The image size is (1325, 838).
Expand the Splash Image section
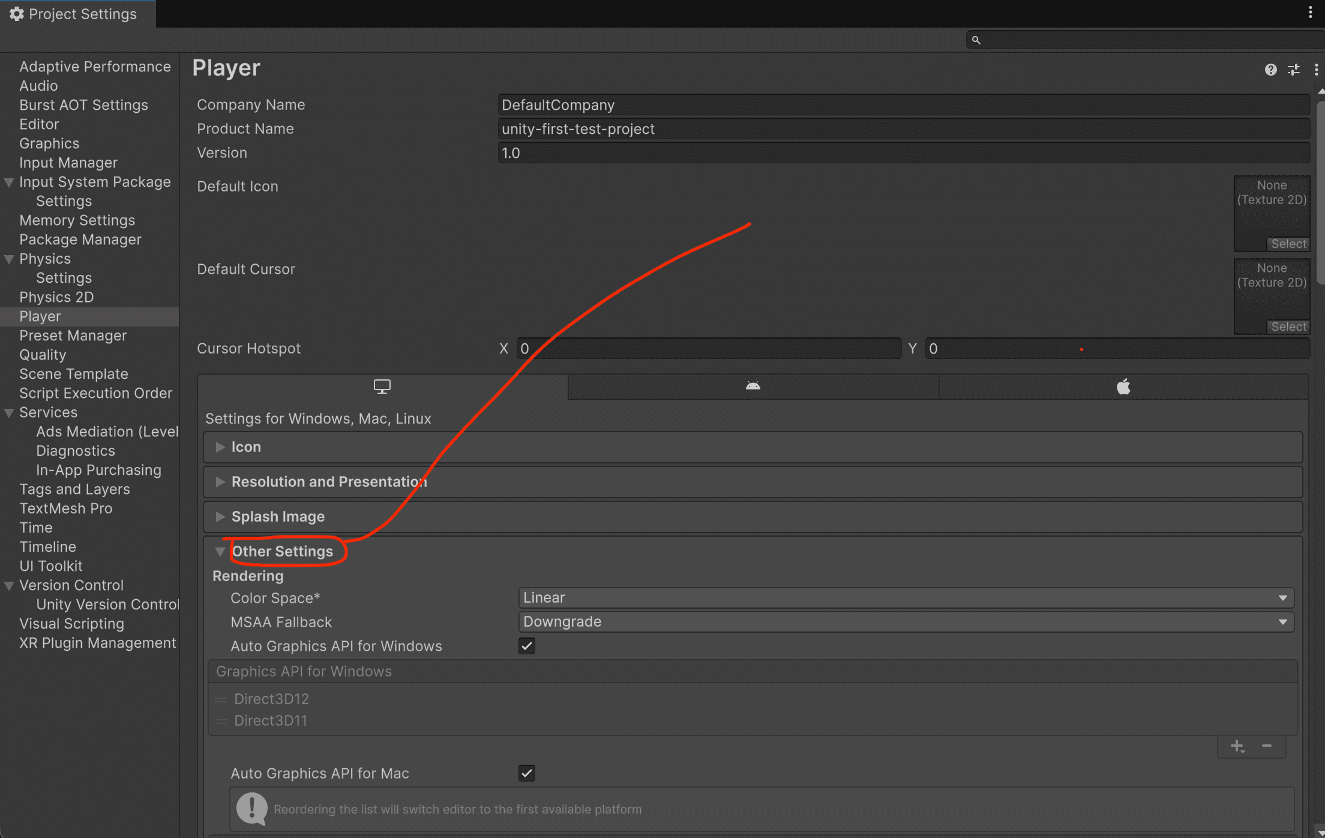[x=753, y=517]
